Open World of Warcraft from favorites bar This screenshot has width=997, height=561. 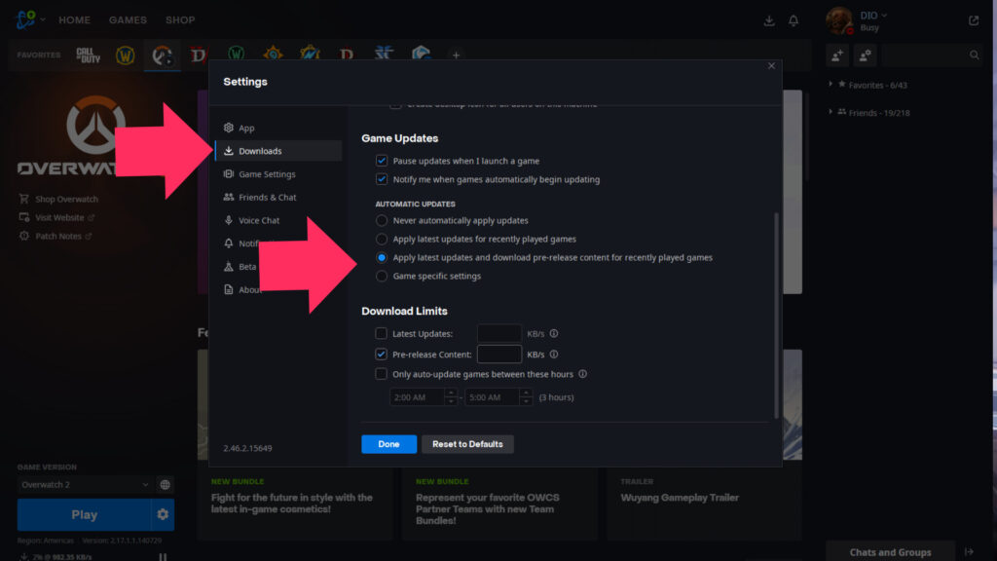click(125, 56)
